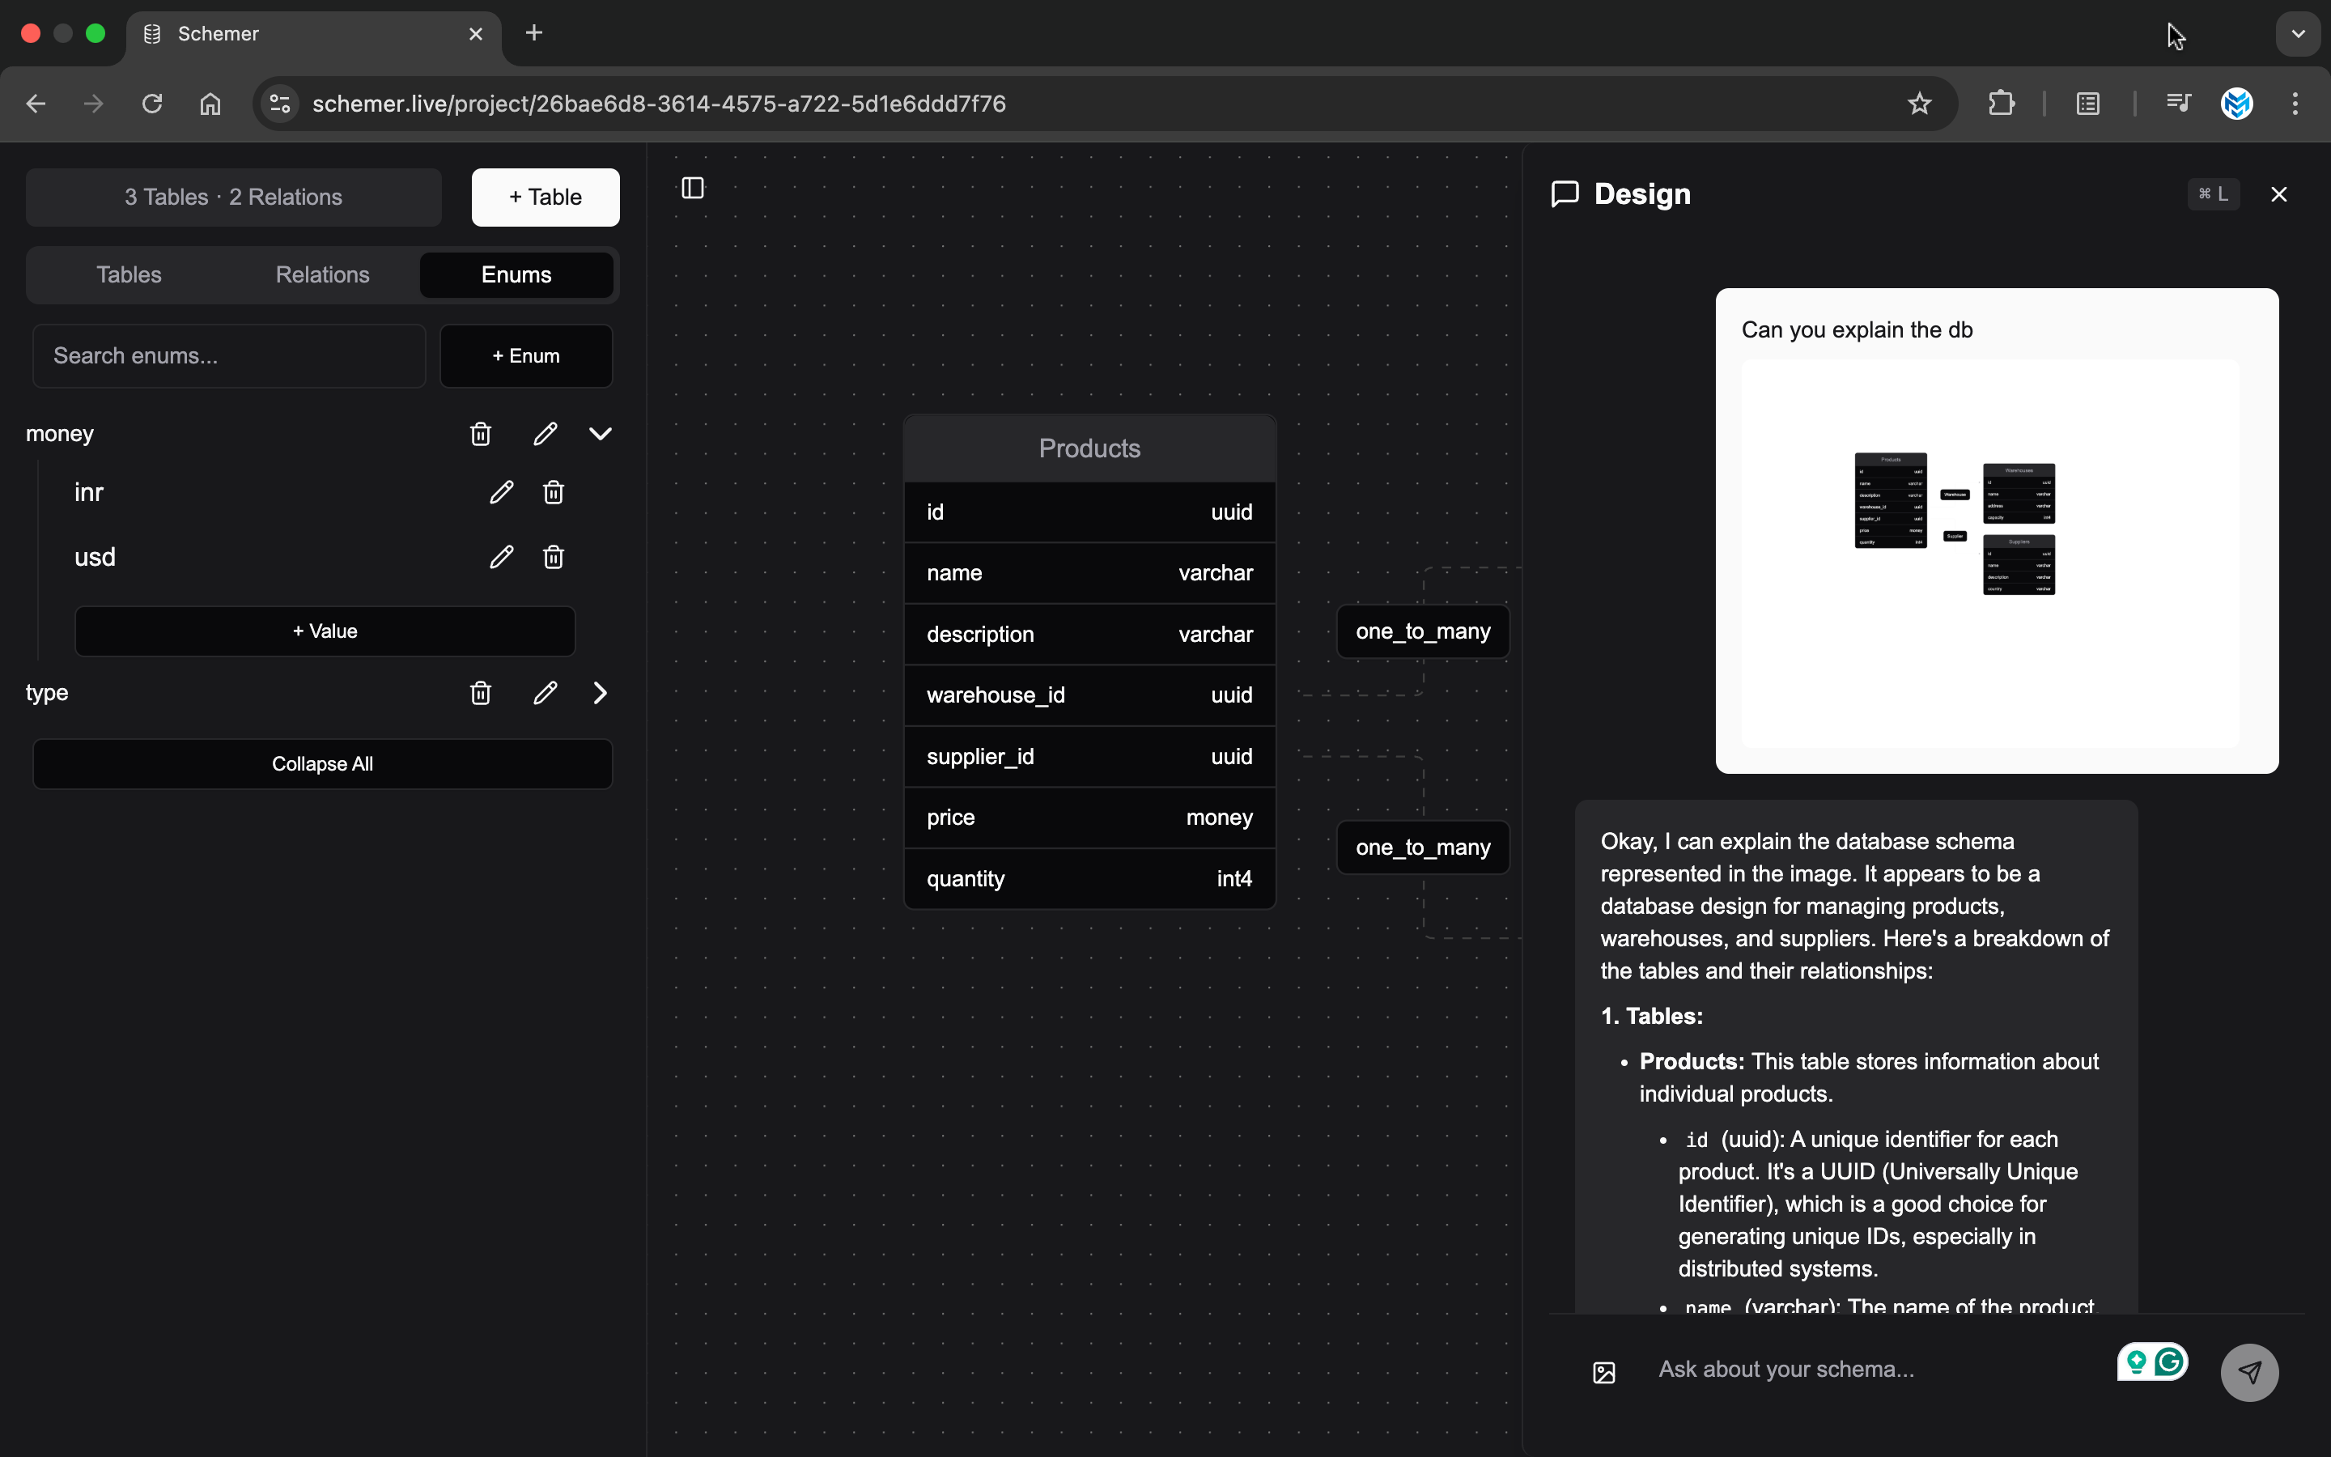Send the schema question message
2331x1457 pixels.
(x=2249, y=1372)
